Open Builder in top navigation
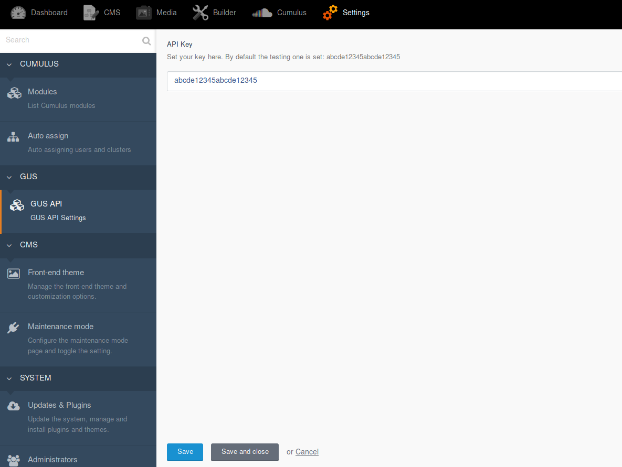The width and height of the screenshot is (622, 467). click(214, 13)
